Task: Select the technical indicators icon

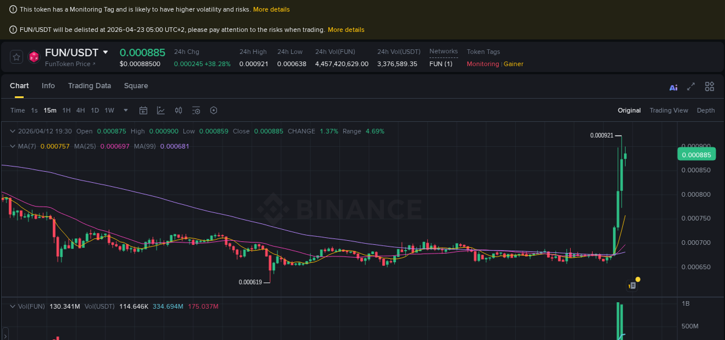Action: (x=161, y=110)
